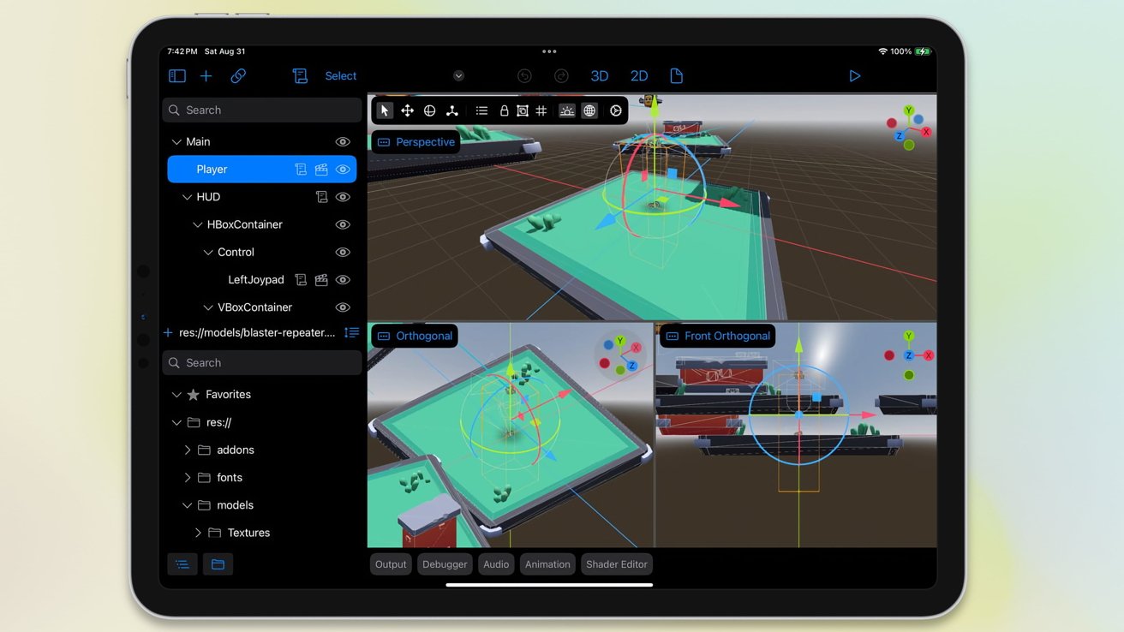Switch to file system folder view at sidebar bottom
Screen dimensions: 1124x632
pyautogui.click(x=218, y=564)
